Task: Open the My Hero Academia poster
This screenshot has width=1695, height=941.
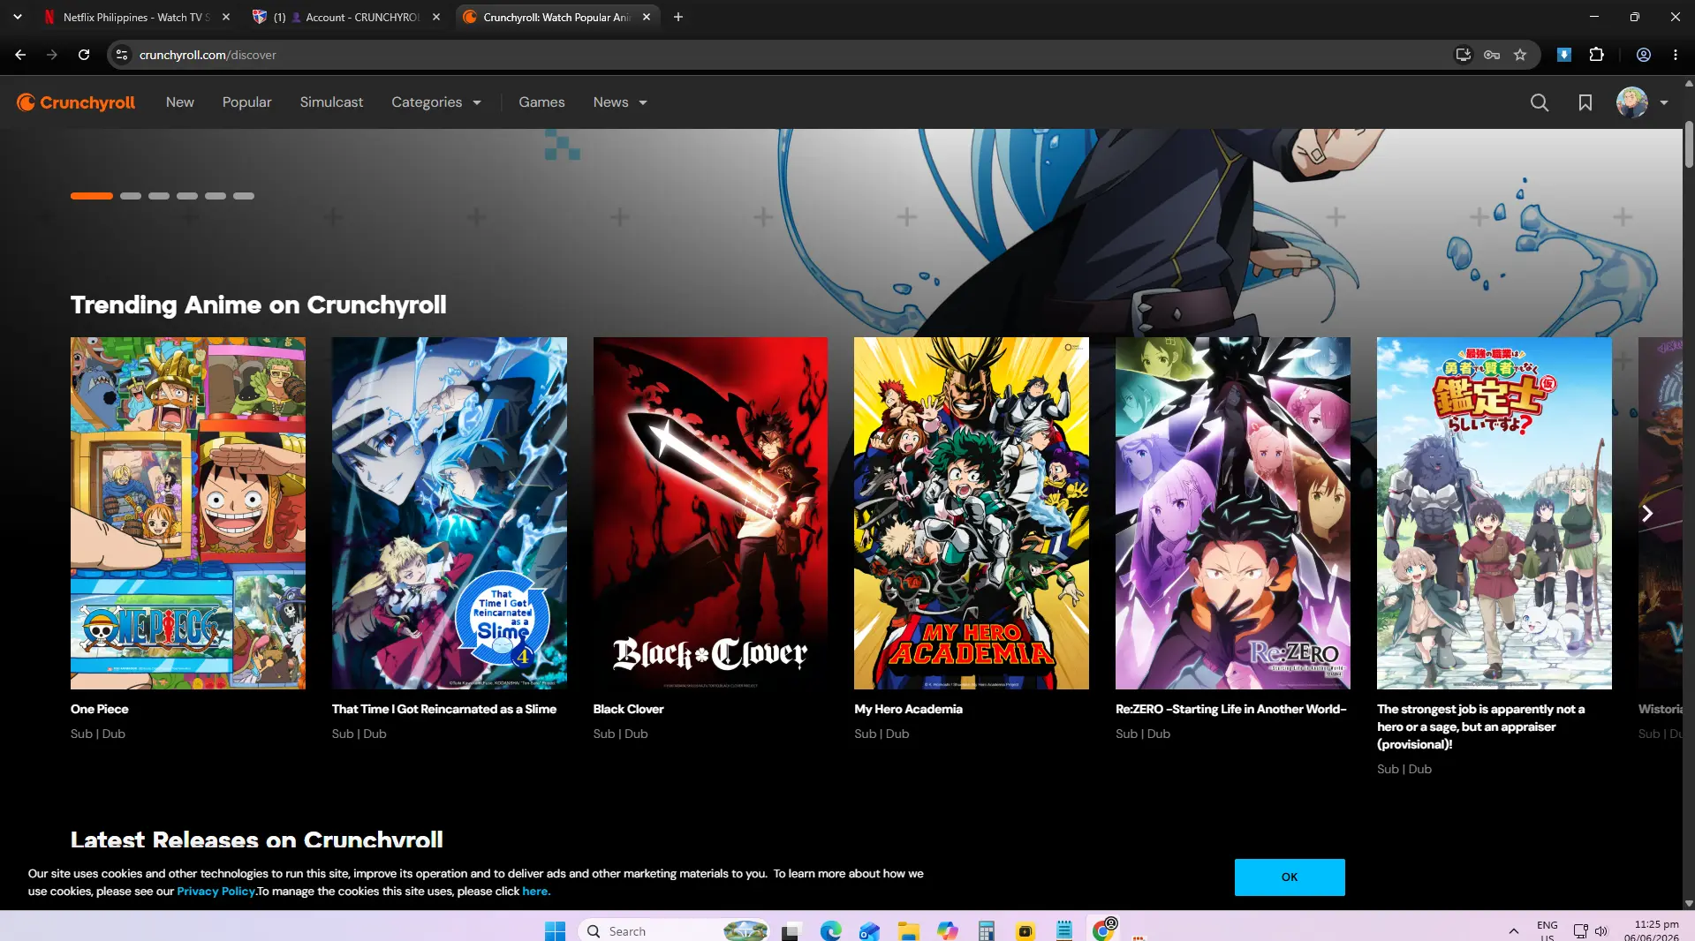Action: [972, 513]
